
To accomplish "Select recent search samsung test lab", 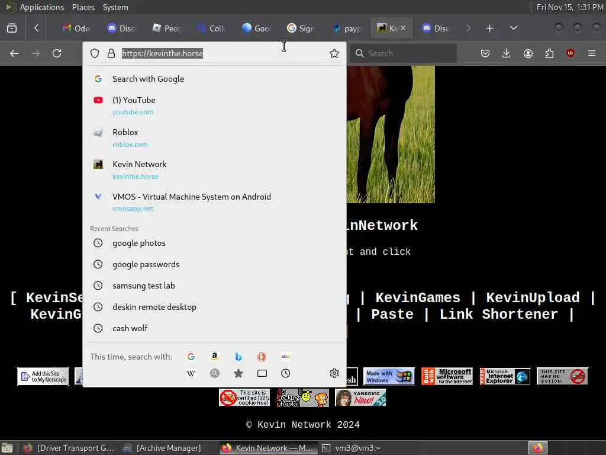I will [214, 286].
